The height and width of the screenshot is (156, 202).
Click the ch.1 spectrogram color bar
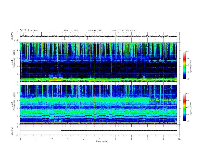184,65
